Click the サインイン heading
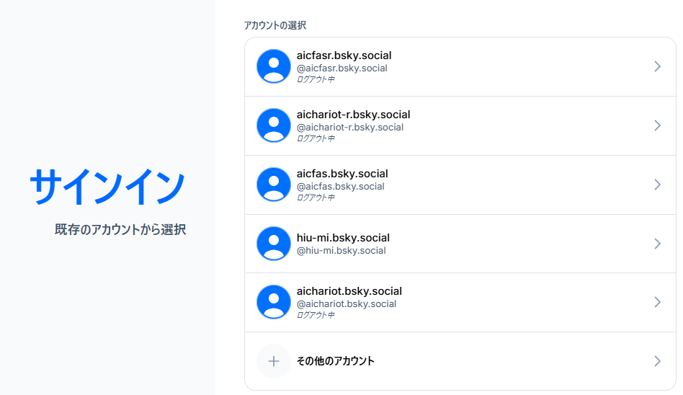Viewport: 683px width, 395px height. (107, 187)
